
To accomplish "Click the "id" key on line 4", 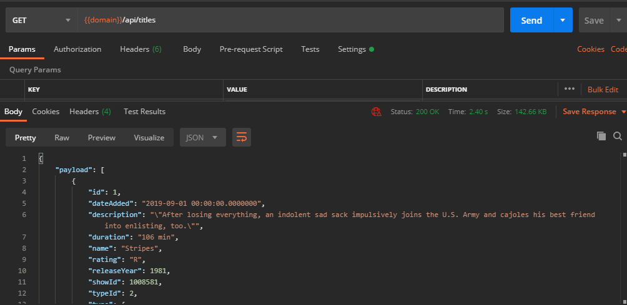I will (96, 193).
